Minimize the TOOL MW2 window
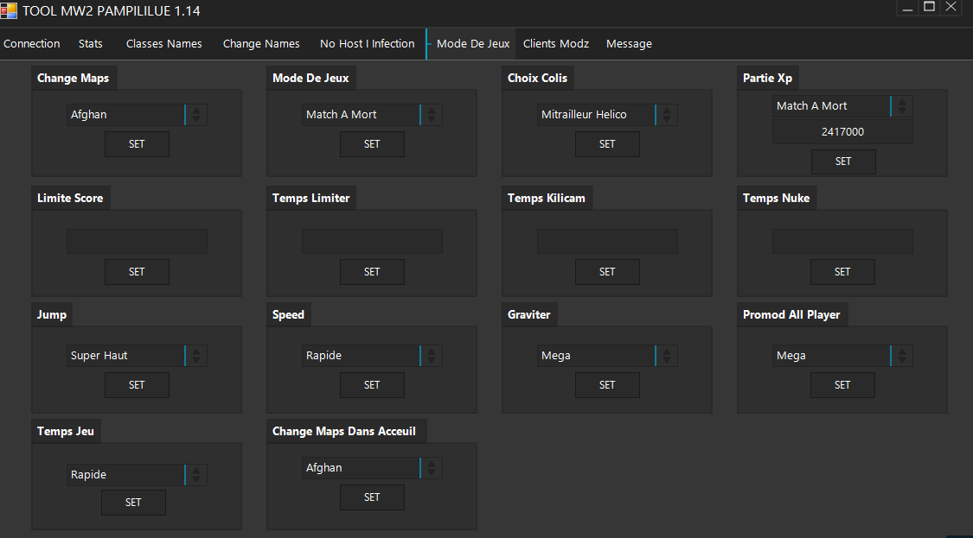This screenshot has height=538, width=973. point(907,8)
